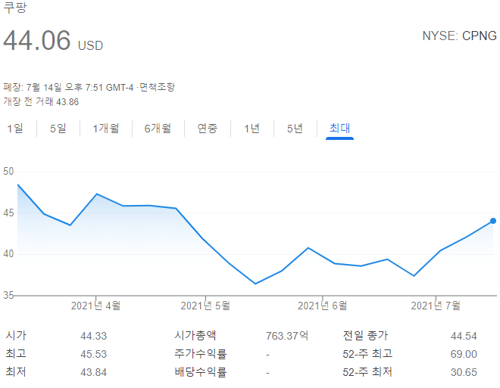
Task: Click the 2021년 5월 axis label
Action: (x=205, y=306)
